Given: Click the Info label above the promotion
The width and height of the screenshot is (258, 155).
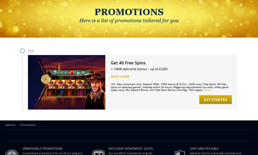Looking at the screenshot, I should click(31, 51).
